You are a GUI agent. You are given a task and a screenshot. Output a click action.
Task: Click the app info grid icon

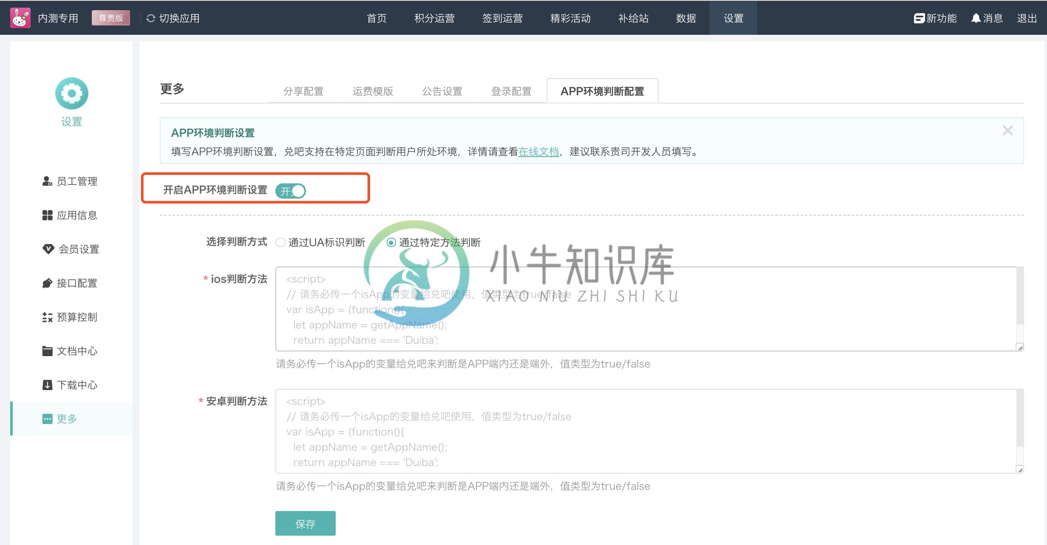point(47,215)
